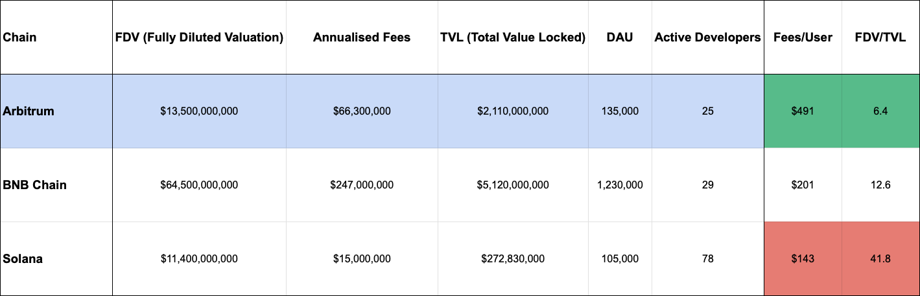Click the red $143 Fees/User cell

point(803,258)
